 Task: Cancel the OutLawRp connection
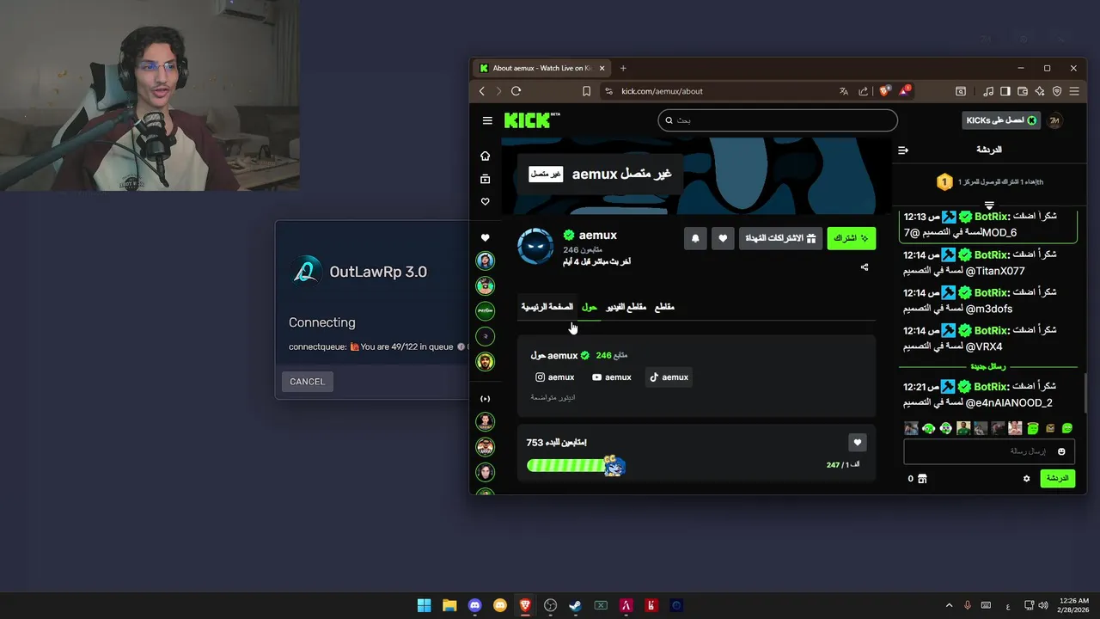pyautogui.click(x=307, y=382)
